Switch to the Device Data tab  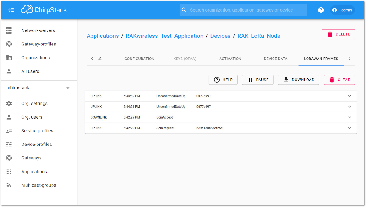pyautogui.click(x=276, y=59)
